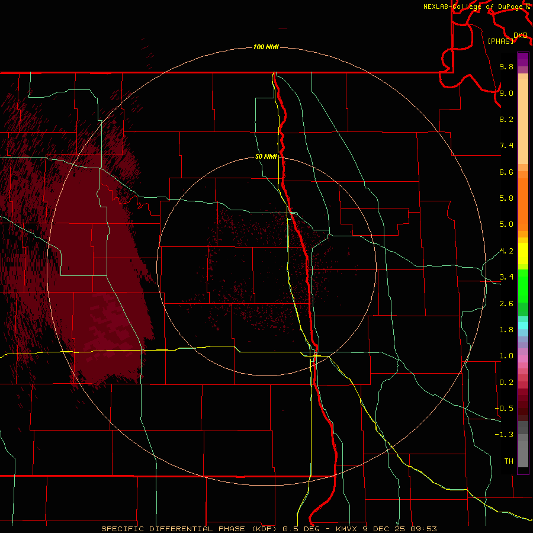Click the 2.6 scale value
The image size is (533, 533).
(x=506, y=304)
